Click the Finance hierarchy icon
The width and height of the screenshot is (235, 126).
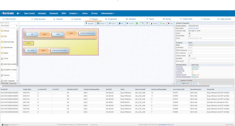pos(2,75)
